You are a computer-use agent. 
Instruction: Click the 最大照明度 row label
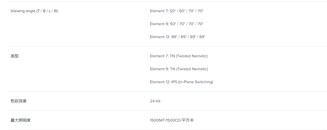20,120
